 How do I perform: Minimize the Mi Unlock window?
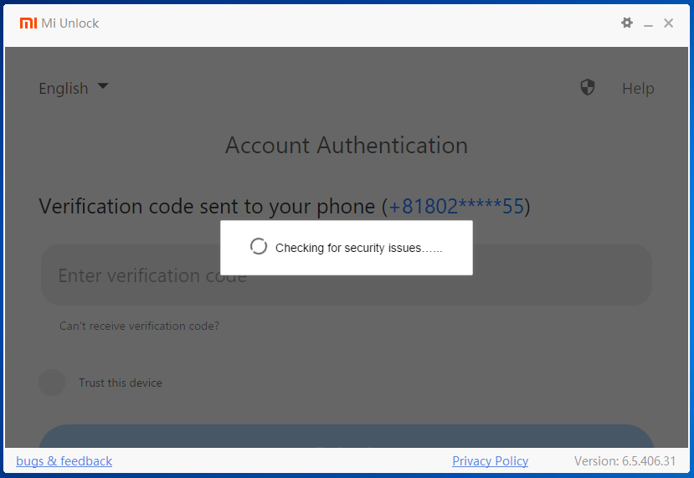(648, 23)
